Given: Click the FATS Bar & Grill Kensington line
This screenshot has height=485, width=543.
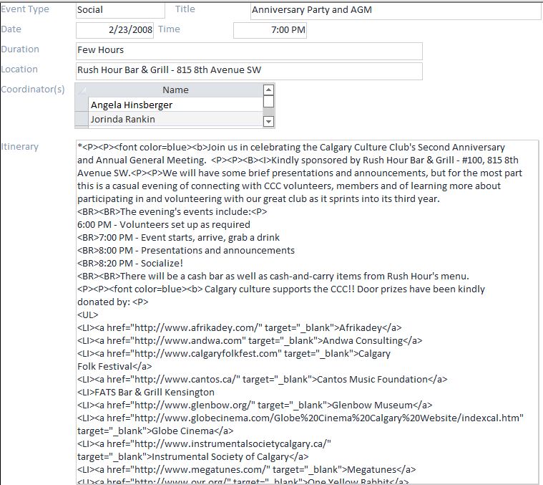Looking at the screenshot, I should coord(146,392).
